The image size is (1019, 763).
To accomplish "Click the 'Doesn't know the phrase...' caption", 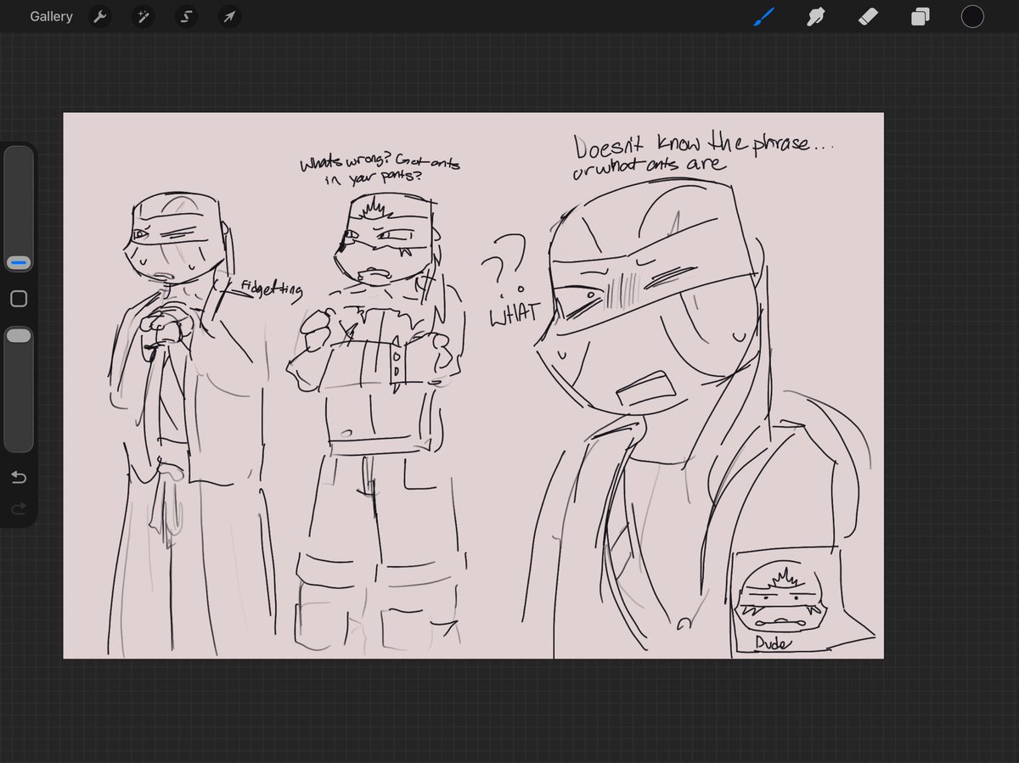I will coord(703,144).
